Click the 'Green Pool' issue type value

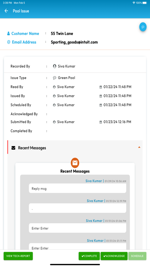(x=67, y=78)
